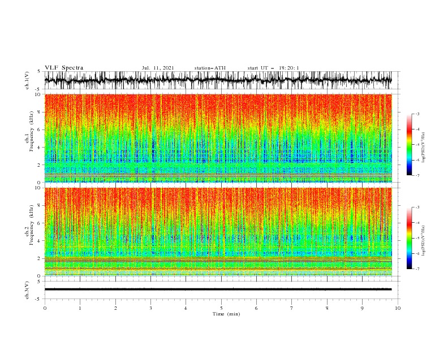Click the "ch.1(V)" axis label
Viewport: 448px width, 346px height.
[x=27, y=80]
